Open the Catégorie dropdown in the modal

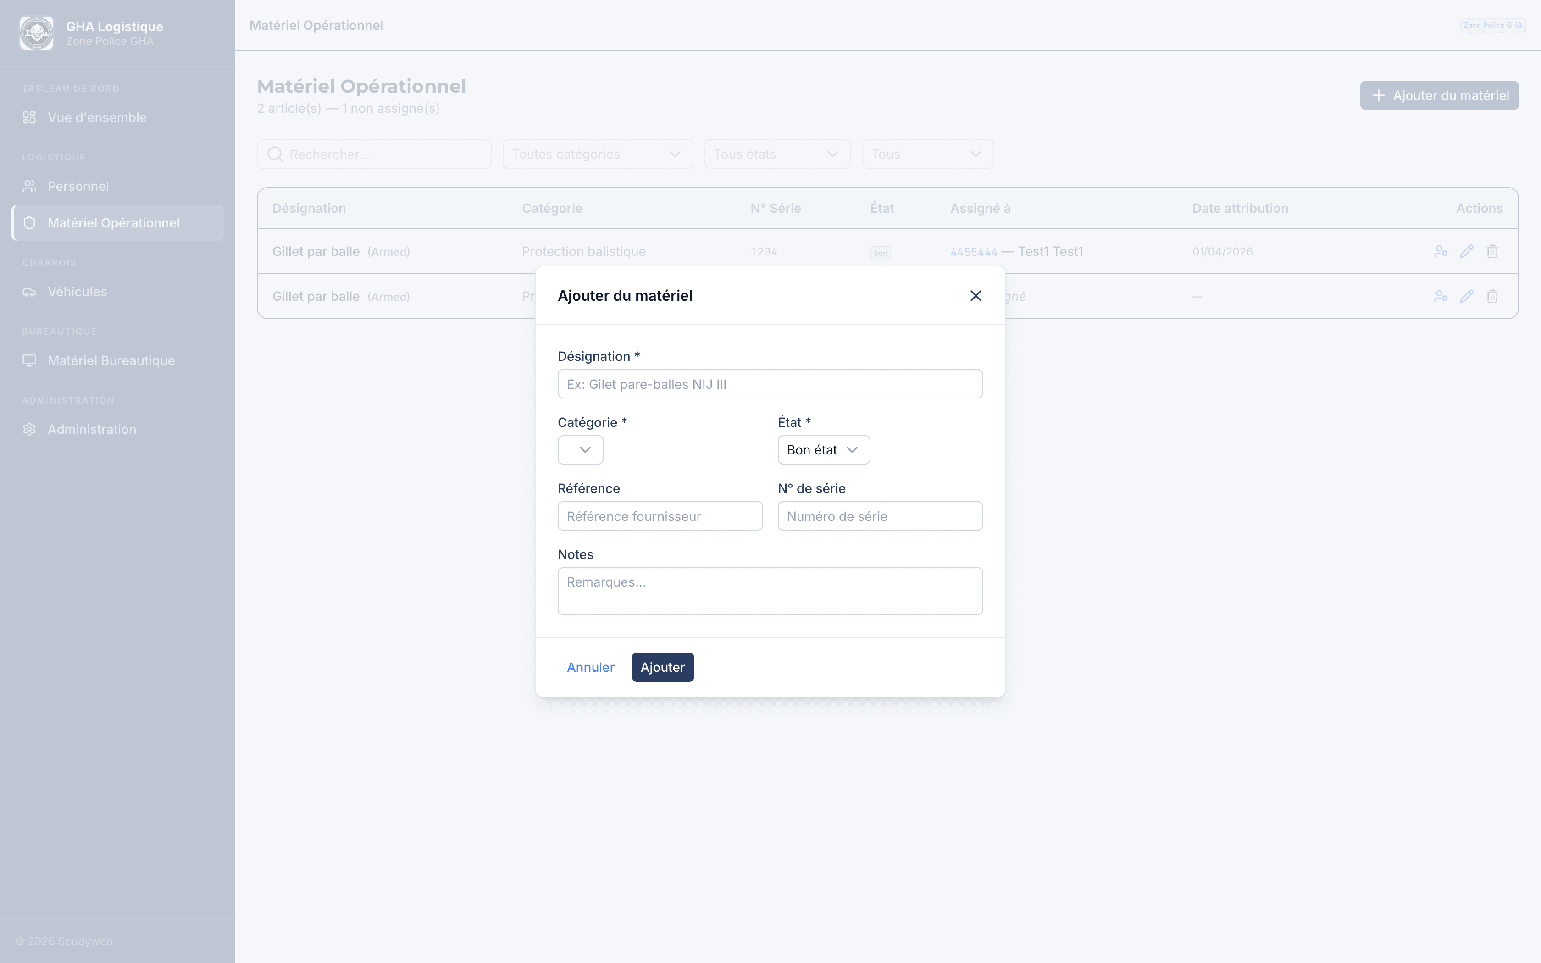(x=579, y=450)
